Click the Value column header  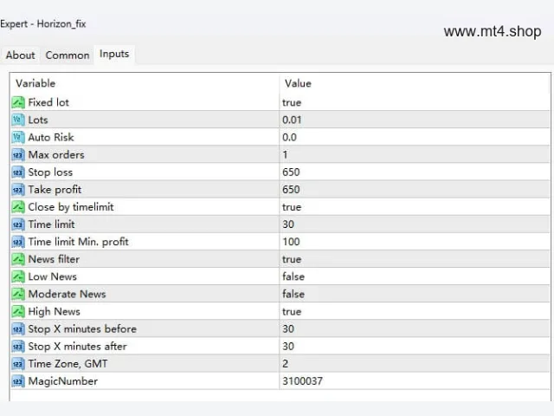point(298,83)
